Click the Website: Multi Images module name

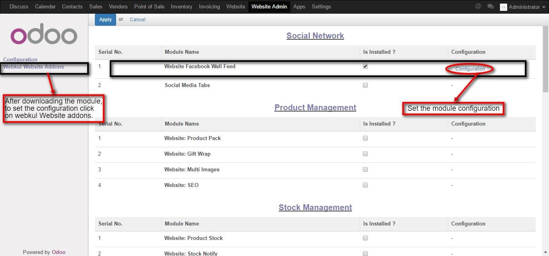pos(192,169)
